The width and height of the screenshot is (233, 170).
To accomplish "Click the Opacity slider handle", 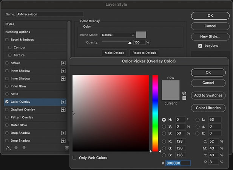I will [x=130, y=43].
